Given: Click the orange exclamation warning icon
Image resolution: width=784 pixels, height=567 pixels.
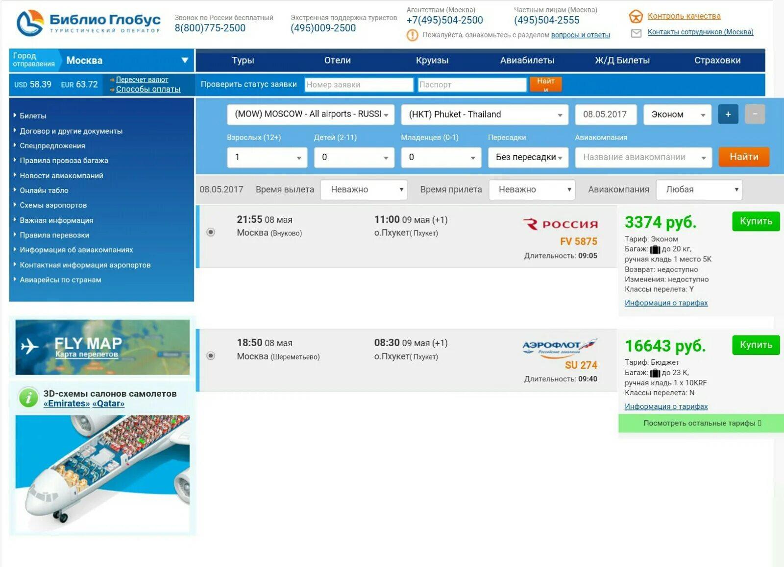Looking at the screenshot, I should tap(412, 35).
